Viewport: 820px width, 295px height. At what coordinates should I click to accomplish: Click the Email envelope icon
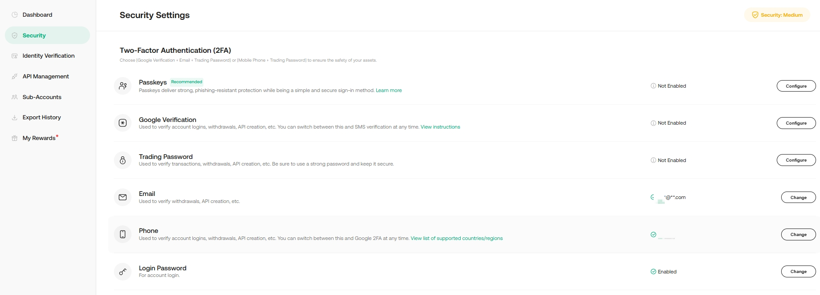tap(123, 197)
